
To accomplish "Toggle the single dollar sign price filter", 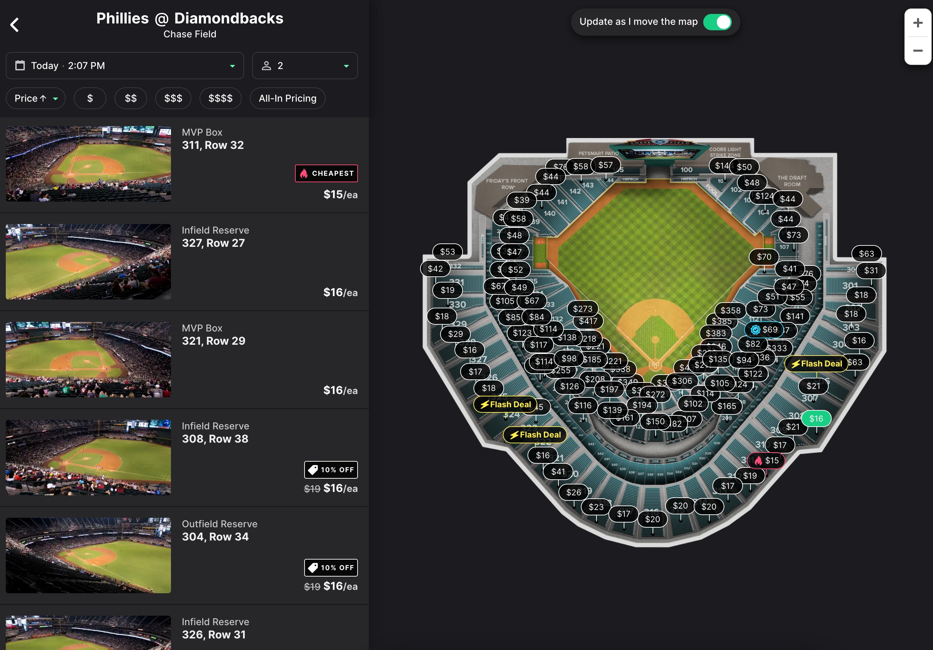I will [x=90, y=98].
